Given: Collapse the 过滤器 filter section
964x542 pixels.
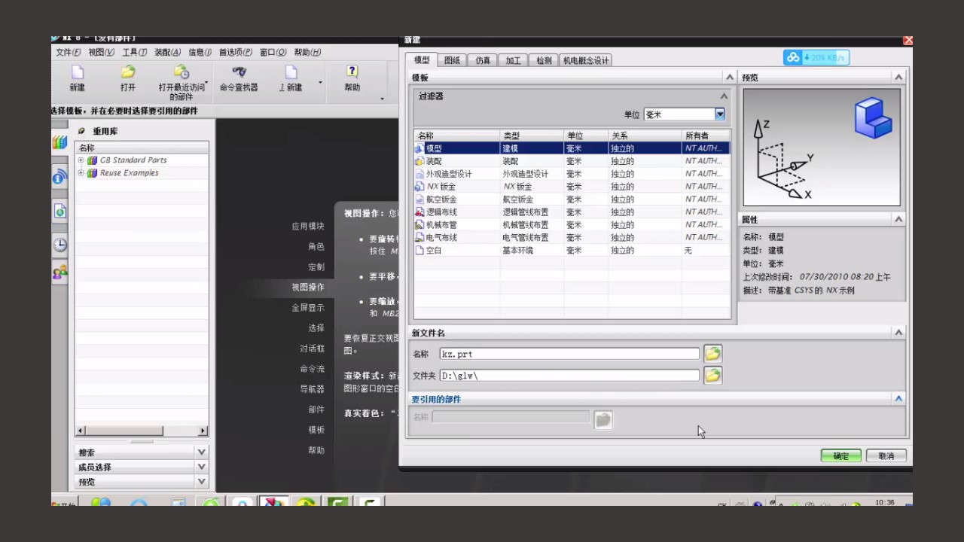Looking at the screenshot, I should coord(724,96).
